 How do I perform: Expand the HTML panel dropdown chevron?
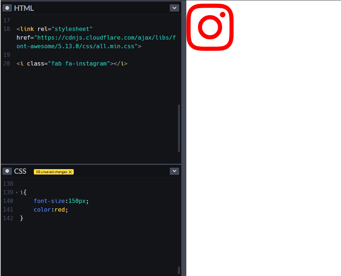point(174,8)
